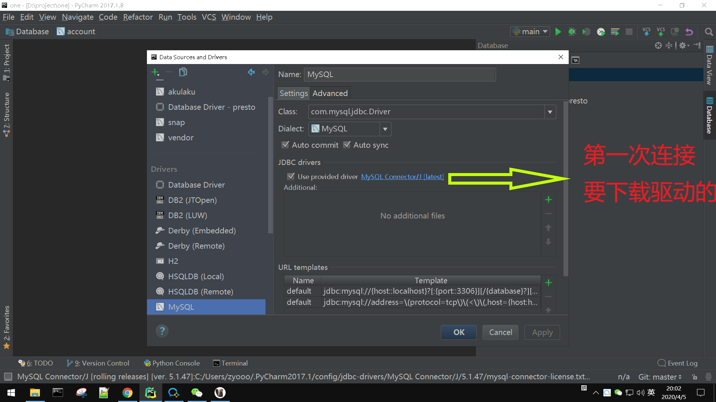The height and width of the screenshot is (402, 716).
Task: Uncheck Use provided driver checkbox
Action: tap(291, 176)
